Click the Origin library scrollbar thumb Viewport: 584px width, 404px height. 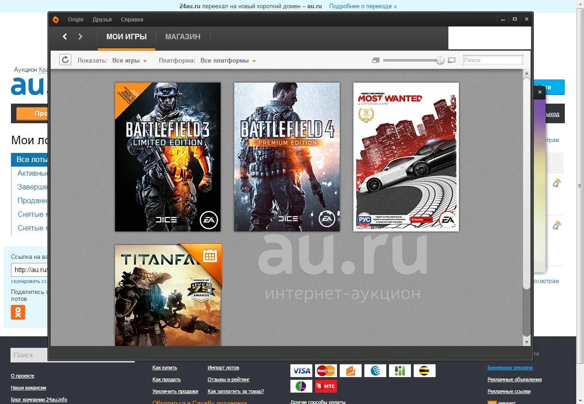527,183
